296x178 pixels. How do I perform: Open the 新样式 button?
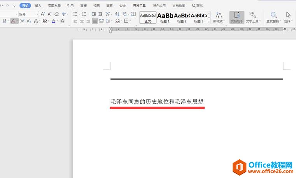coord(219,17)
